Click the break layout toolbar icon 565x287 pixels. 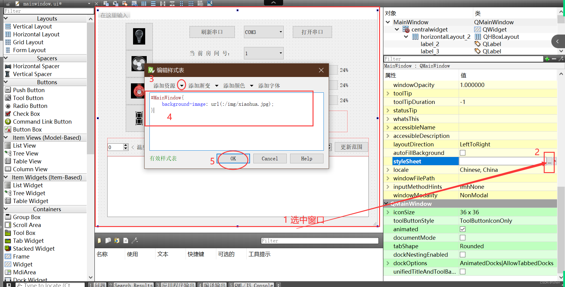coord(200,3)
